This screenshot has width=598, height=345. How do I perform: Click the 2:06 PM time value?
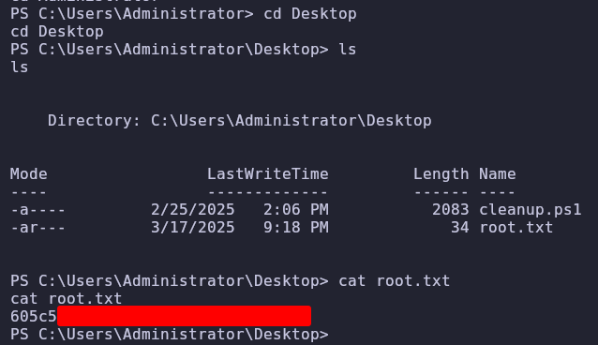pos(296,209)
